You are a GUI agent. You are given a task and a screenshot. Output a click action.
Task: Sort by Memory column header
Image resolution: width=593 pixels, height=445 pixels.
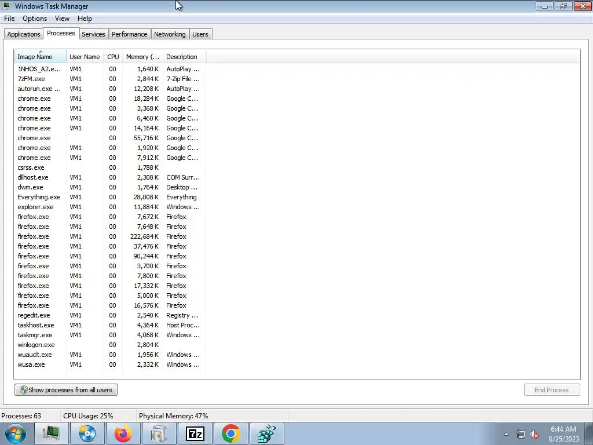click(x=142, y=57)
